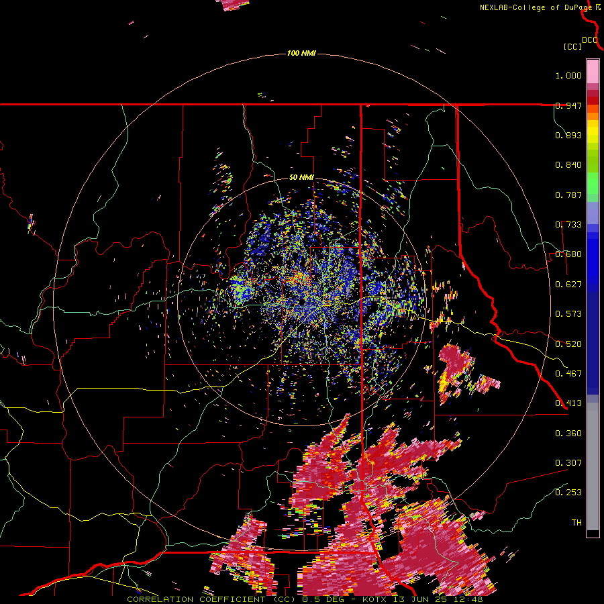Click the 0.627 legend value
Image resolution: width=604 pixels, height=604 pixels.
(x=568, y=285)
